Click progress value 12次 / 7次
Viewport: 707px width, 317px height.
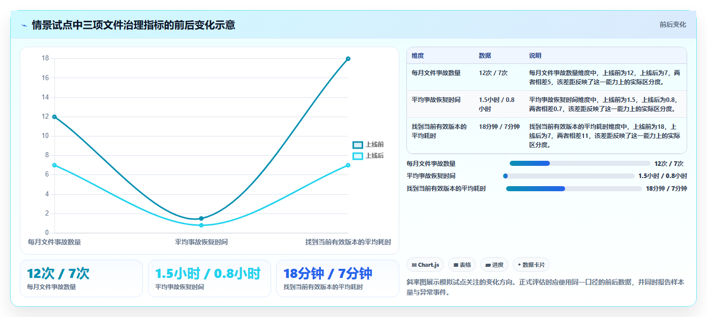669,164
